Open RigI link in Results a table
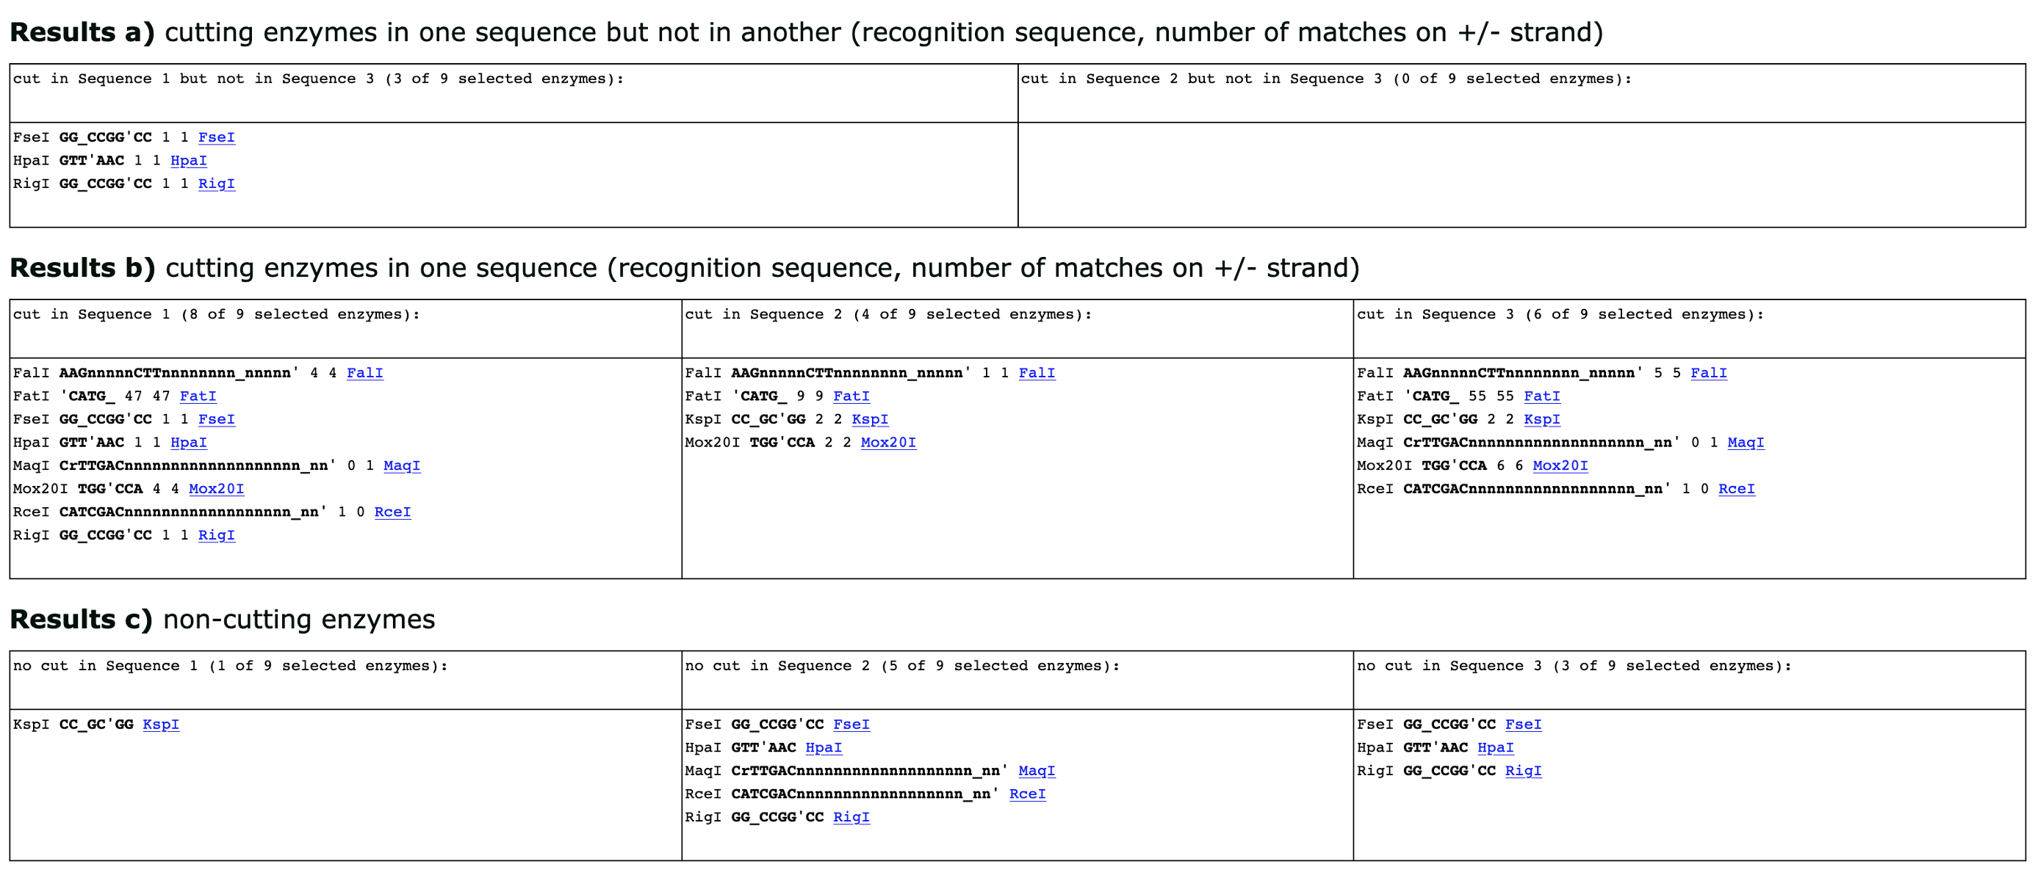 pyautogui.click(x=217, y=184)
